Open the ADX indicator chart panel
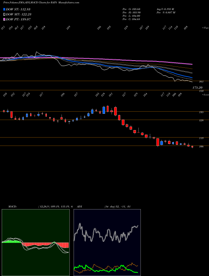Viewport: 209px width, 276px height. 107,243
